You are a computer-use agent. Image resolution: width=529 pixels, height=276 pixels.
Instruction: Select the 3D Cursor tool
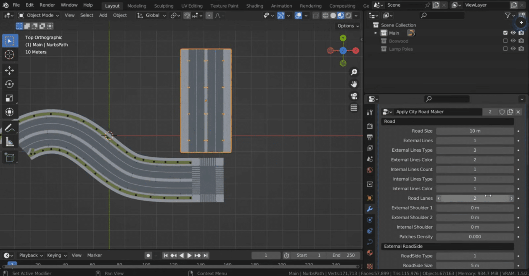(9, 55)
